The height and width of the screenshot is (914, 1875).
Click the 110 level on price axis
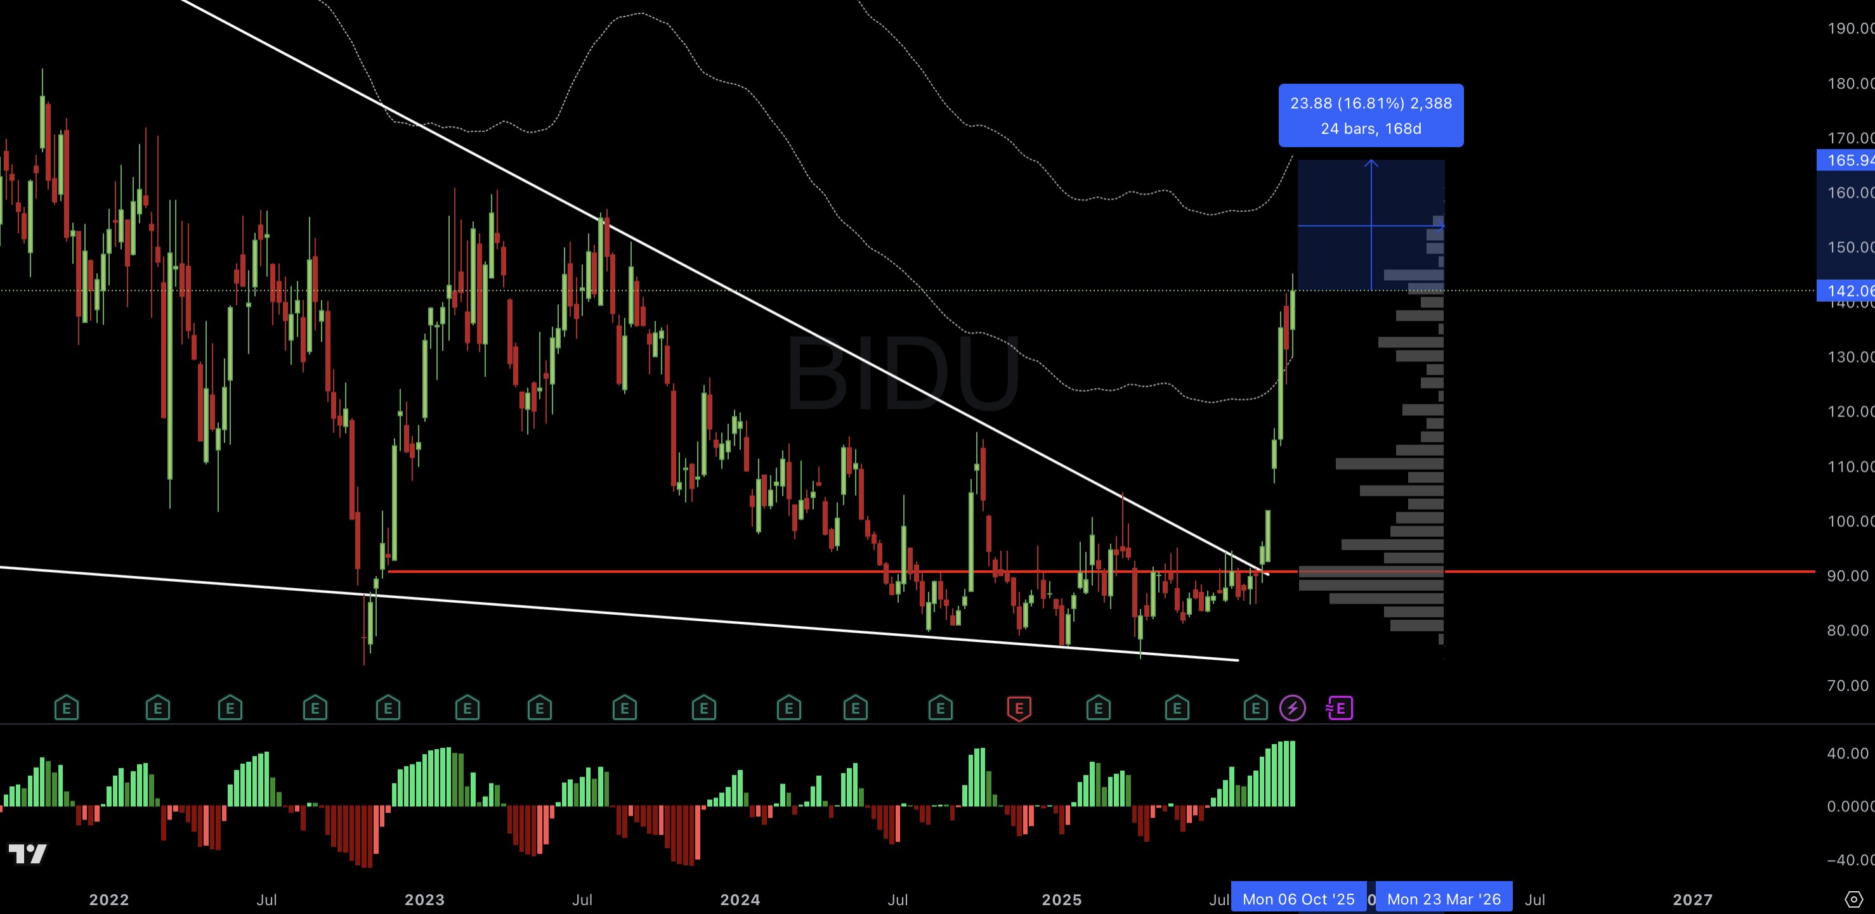pyautogui.click(x=1850, y=466)
